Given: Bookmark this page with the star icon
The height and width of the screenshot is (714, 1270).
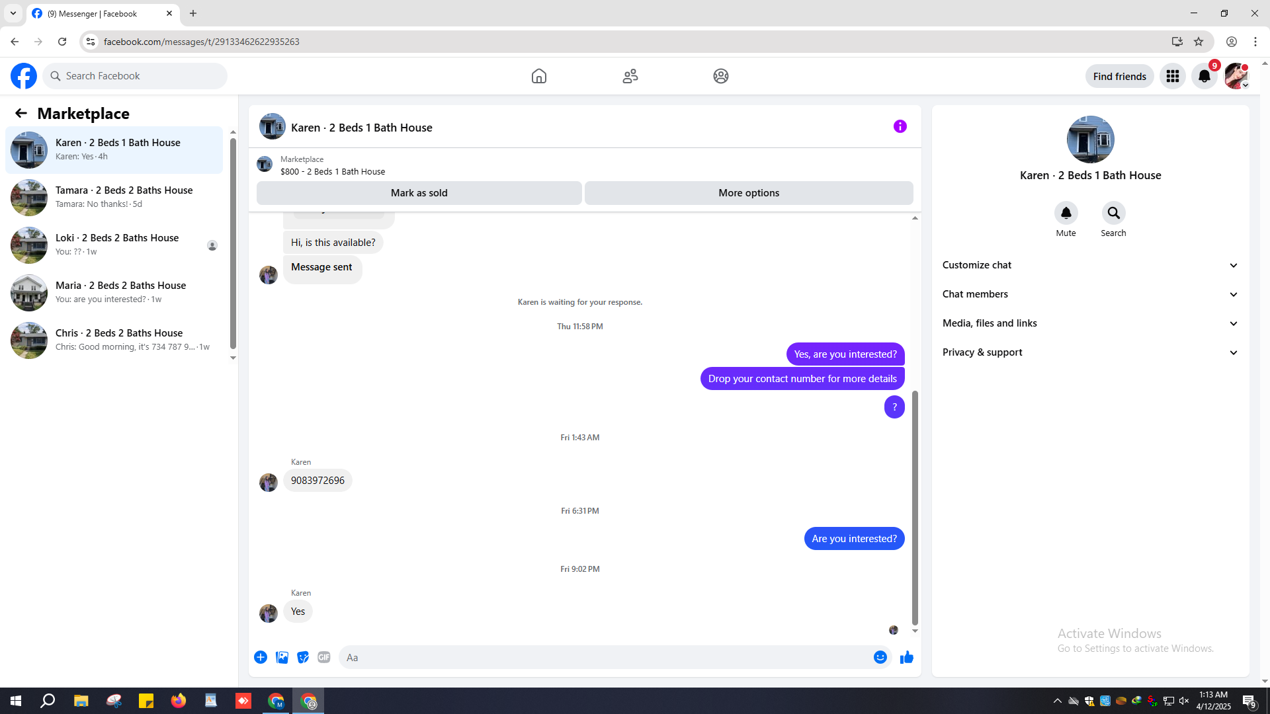Looking at the screenshot, I should click(x=1199, y=42).
